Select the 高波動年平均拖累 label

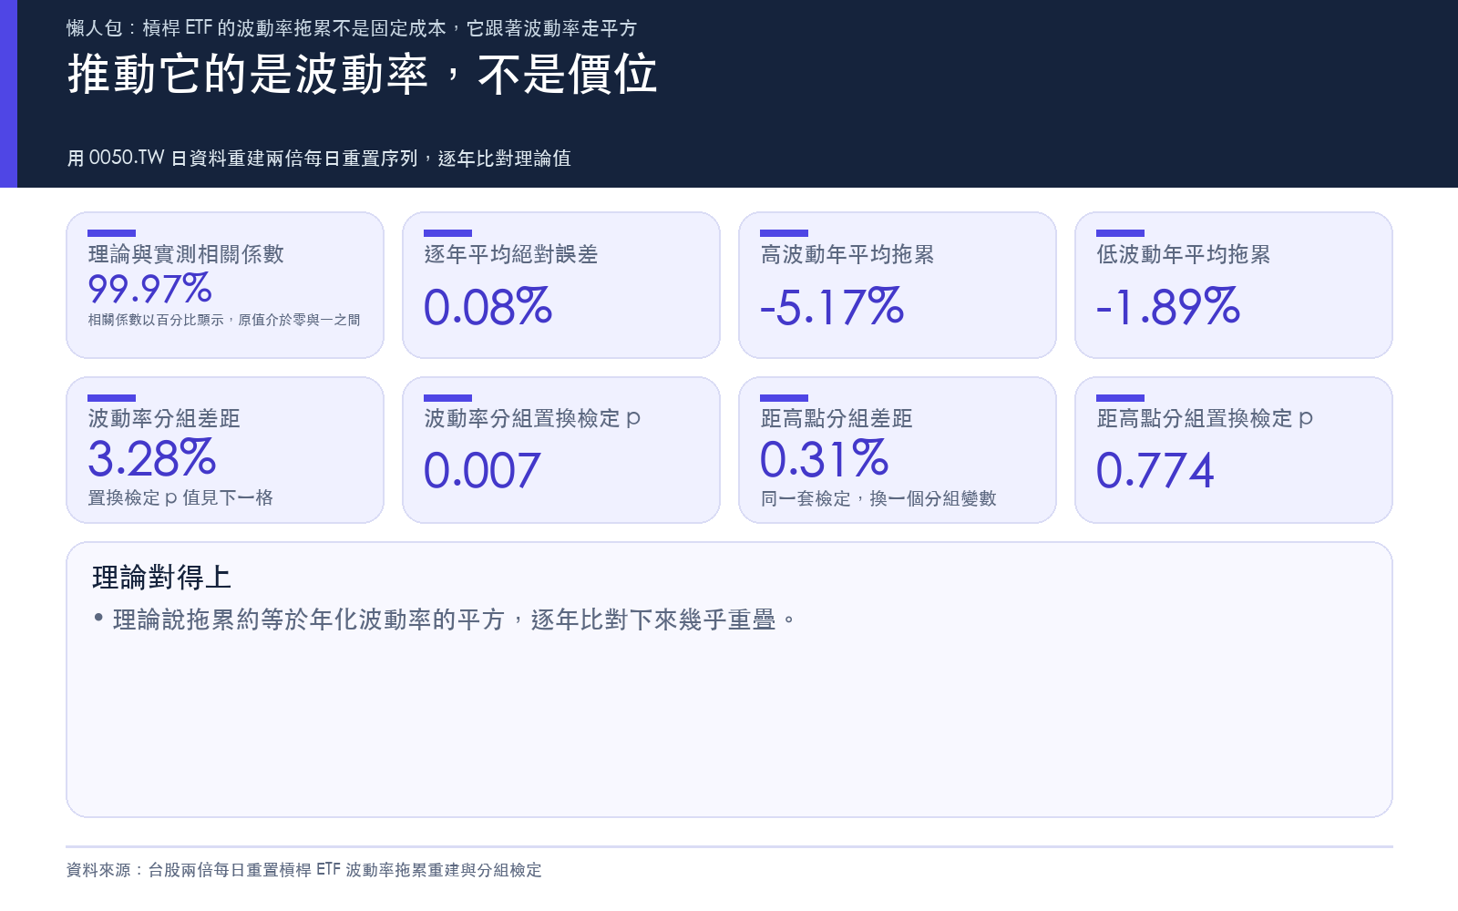pyautogui.click(x=847, y=254)
